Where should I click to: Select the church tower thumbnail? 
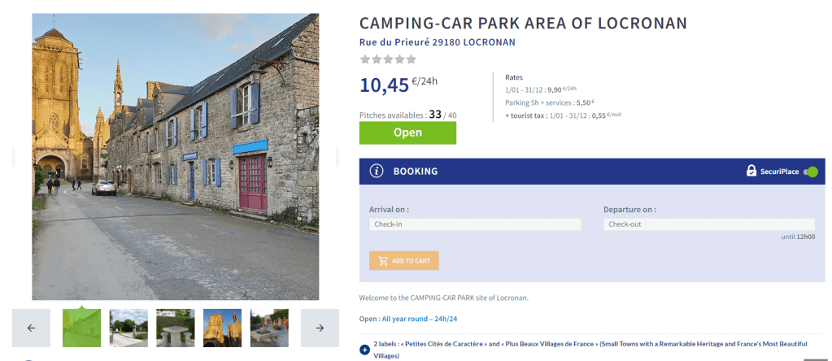pyautogui.click(x=222, y=328)
